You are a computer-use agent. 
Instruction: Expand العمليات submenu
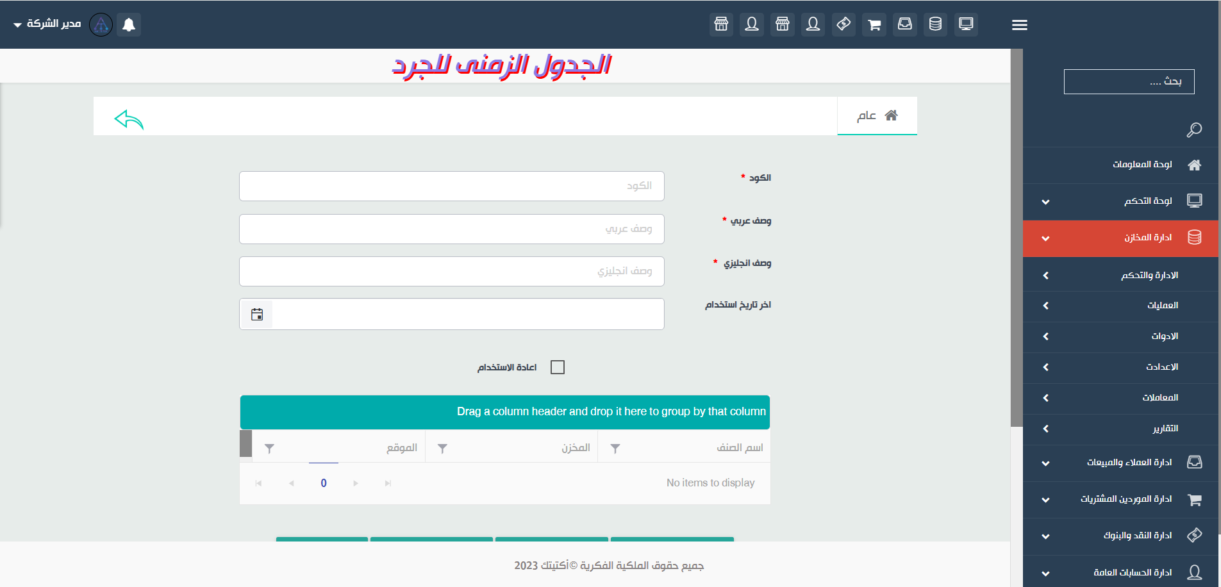coord(1120,306)
